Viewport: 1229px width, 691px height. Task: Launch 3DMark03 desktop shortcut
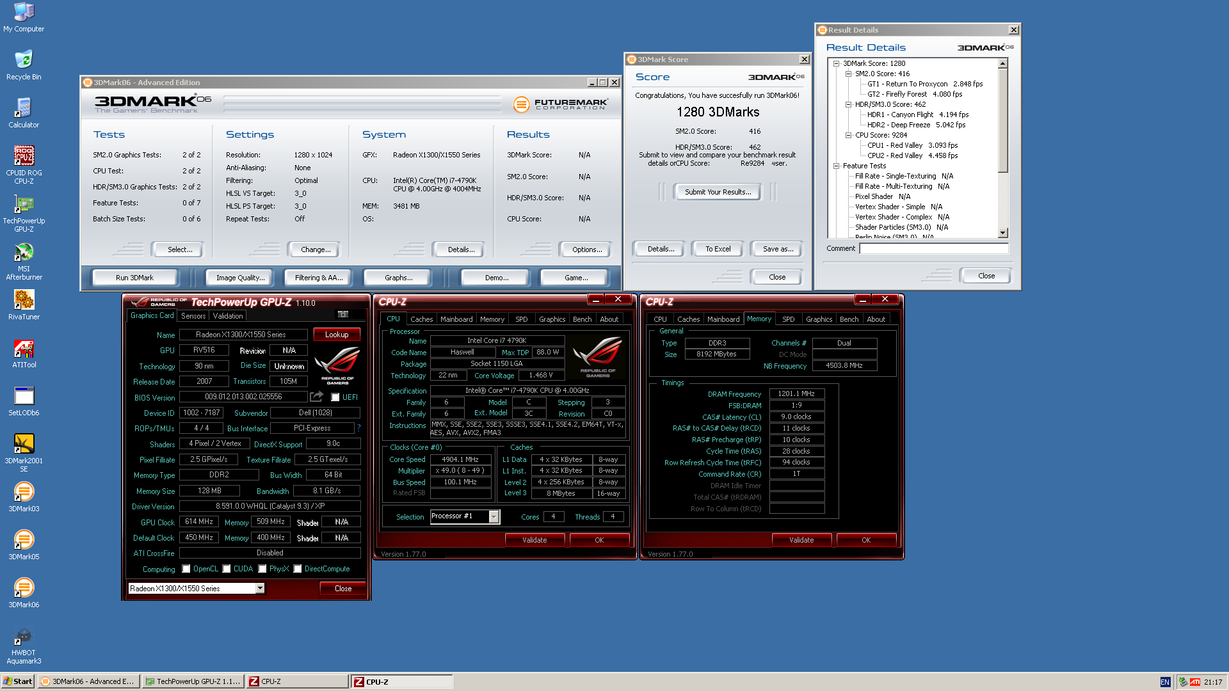(x=24, y=497)
